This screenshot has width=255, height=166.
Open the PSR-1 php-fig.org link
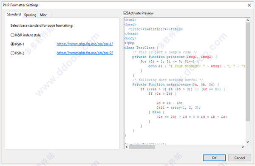[85, 44]
